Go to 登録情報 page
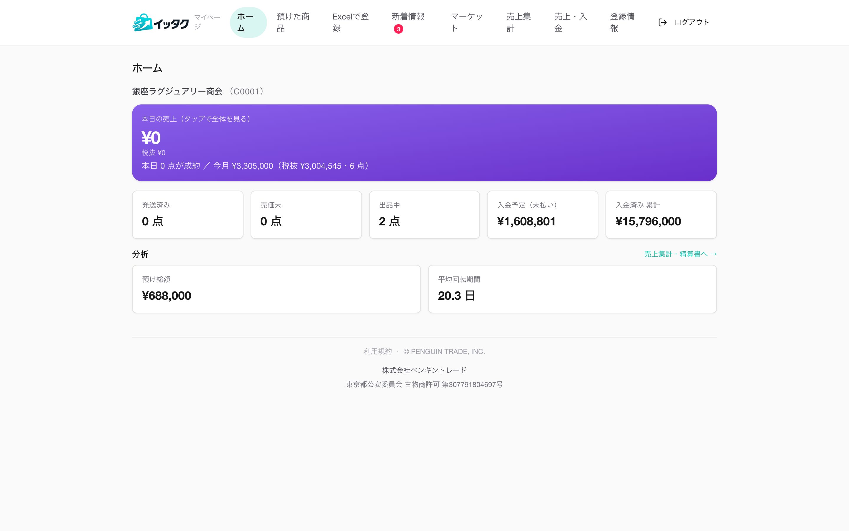Image resolution: width=849 pixels, height=531 pixels. pos(624,22)
